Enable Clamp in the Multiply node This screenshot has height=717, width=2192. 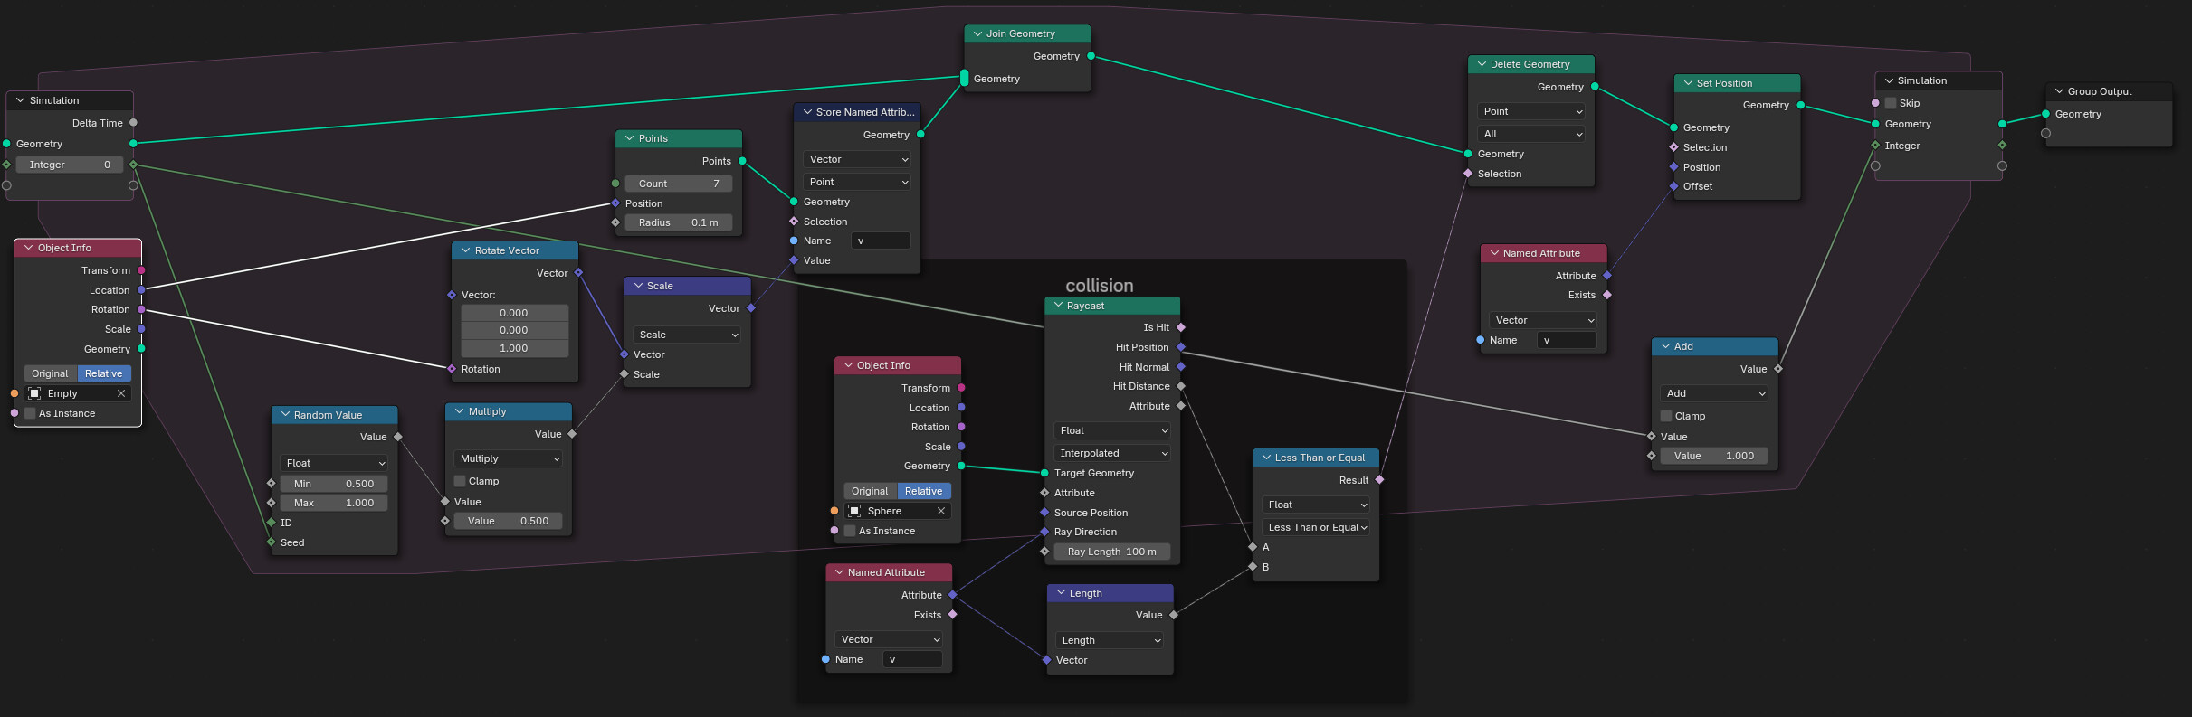tap(460, 481)
